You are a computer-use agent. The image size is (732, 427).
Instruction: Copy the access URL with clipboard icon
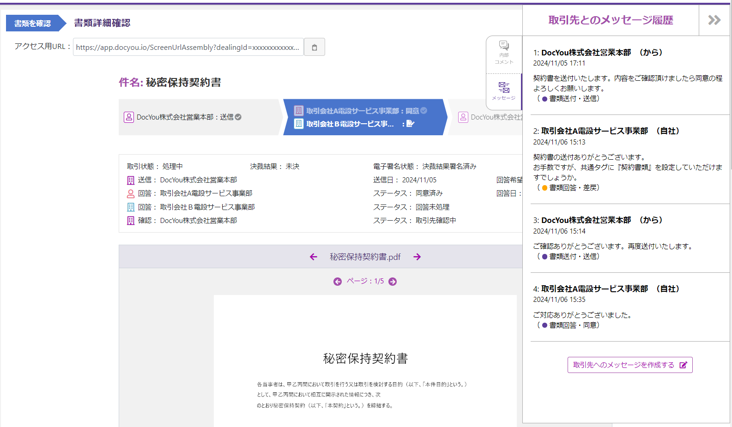(x=315, y=47)
